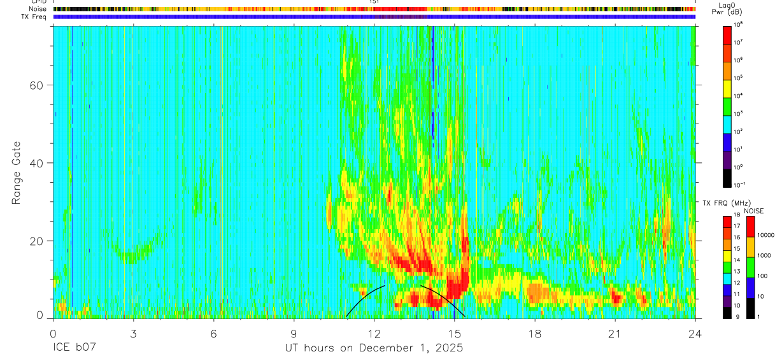The width and height of the screenshot is (782, 361).
Task: Click the x-axis hour label 15
Action: (x=454, y=332)
